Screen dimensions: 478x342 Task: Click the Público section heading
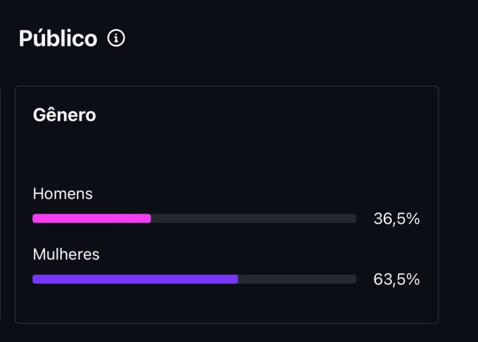(x=58, y=39)
